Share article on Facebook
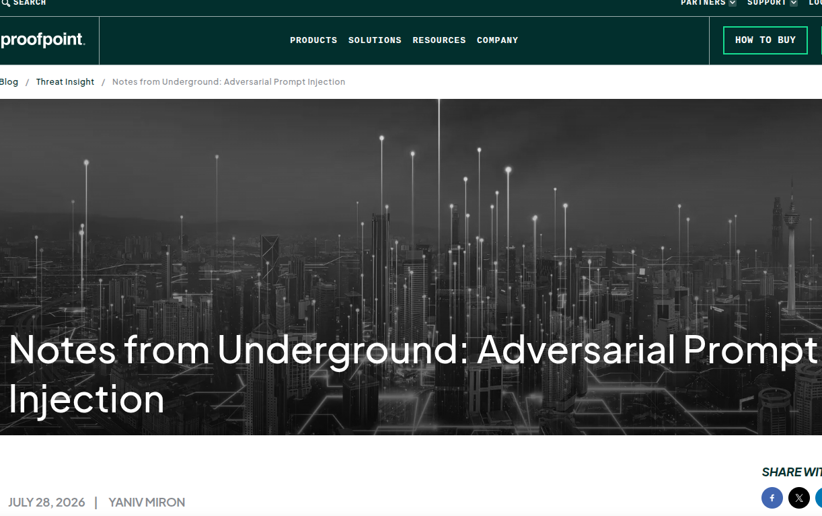This screenshot has height=516, width=822. click(x=772, y=498)
